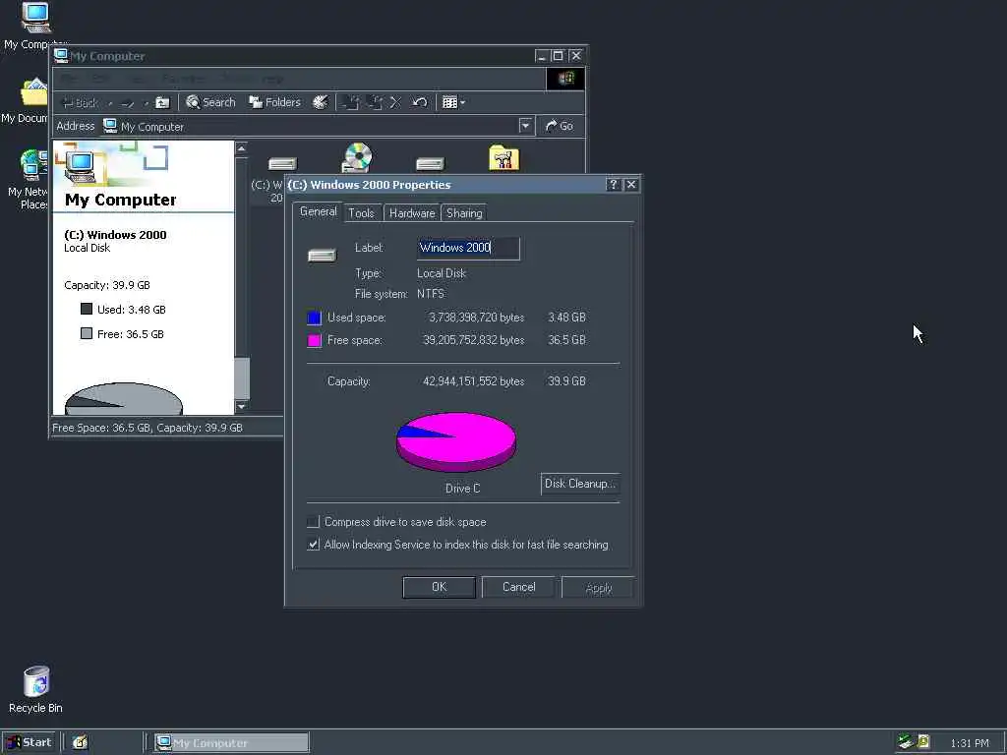1007x755 pixels.
Task: Switch to Tools tab
Action: click(x=361, y=213)
